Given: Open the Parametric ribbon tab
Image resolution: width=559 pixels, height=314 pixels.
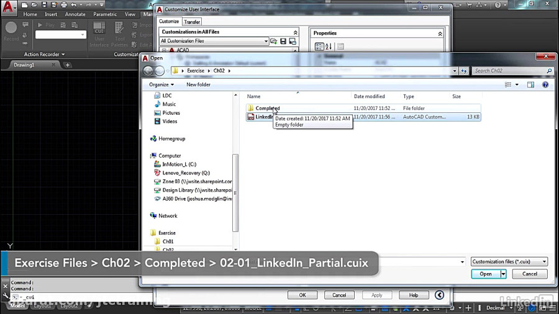Looking at the screenshot, I should [105, 14].
